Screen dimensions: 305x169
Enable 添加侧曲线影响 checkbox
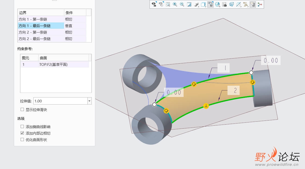22,127
